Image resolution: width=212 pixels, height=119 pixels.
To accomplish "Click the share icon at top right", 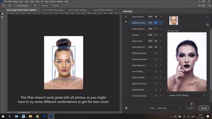I will pyautogui.click(x=210, y=6).
